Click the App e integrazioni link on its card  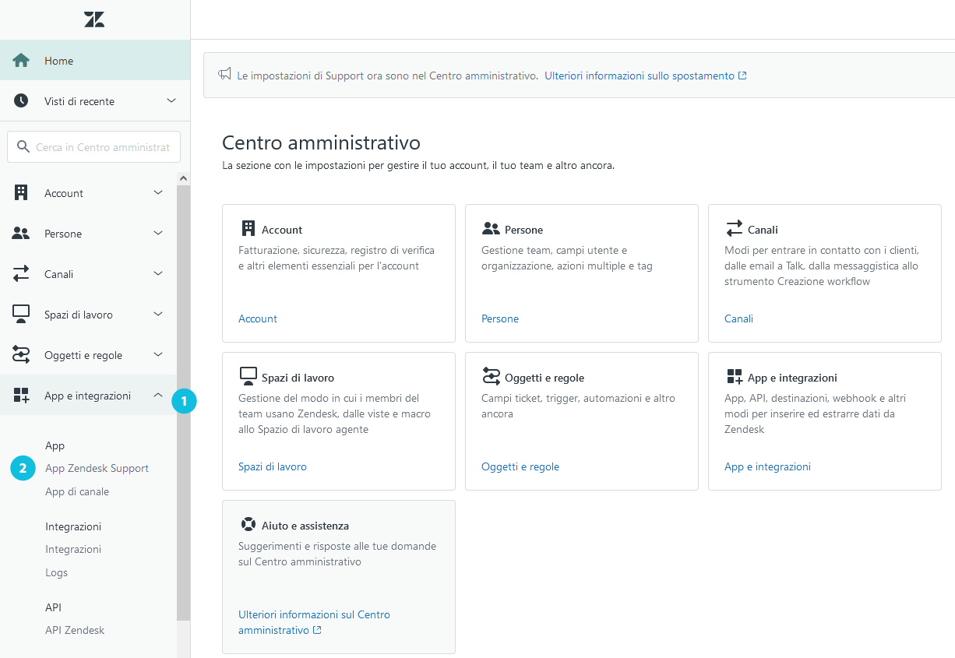pyautogui.click(x=767, y=466)
